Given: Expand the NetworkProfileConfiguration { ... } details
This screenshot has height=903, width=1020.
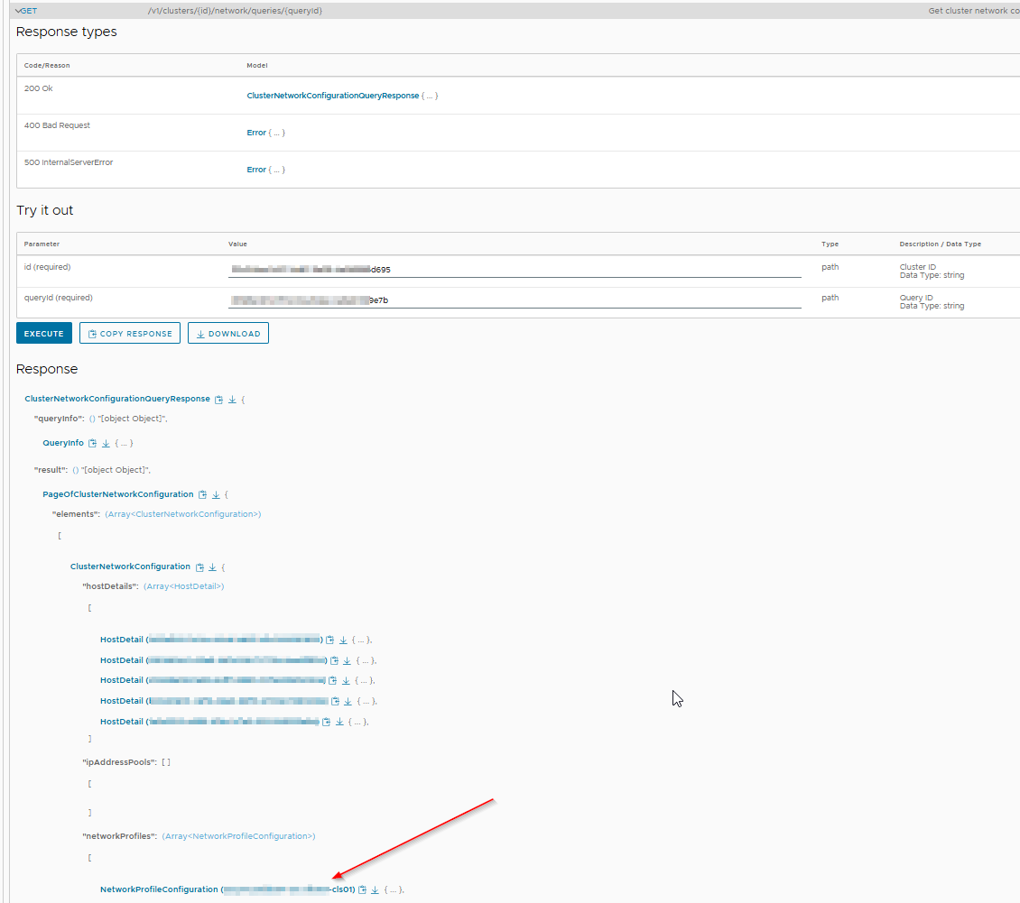Looking at the screenshot, I should [394, 889].
